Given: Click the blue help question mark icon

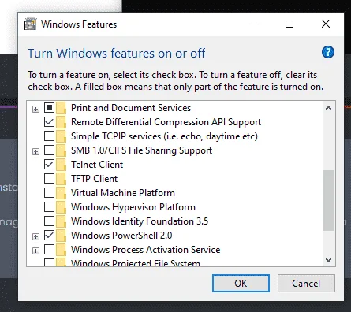Looking at the screenshot, I should (328, 52).
